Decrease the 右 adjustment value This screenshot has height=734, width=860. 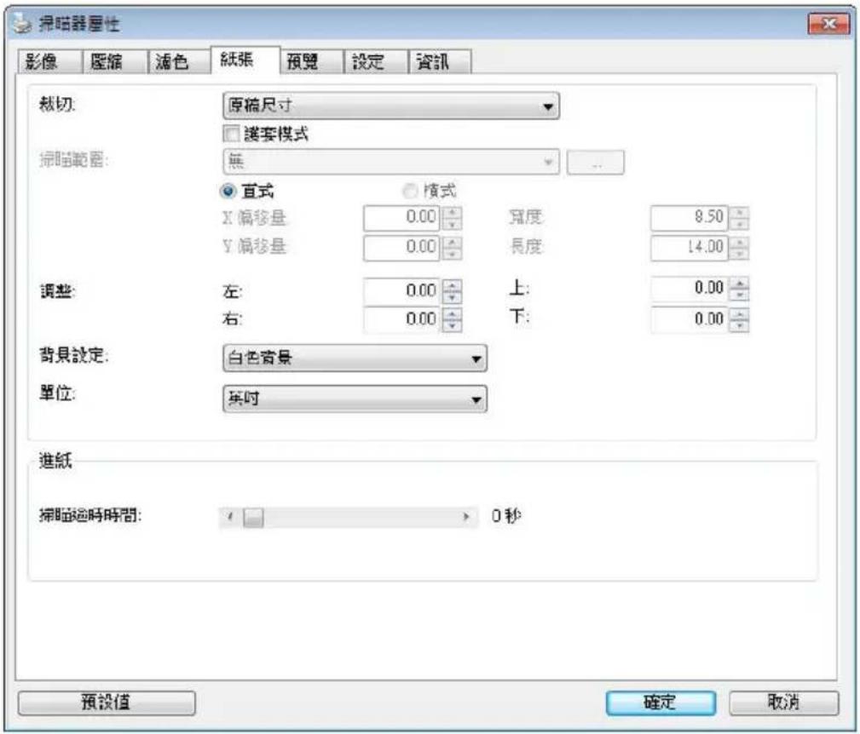[x=452, y=326]
